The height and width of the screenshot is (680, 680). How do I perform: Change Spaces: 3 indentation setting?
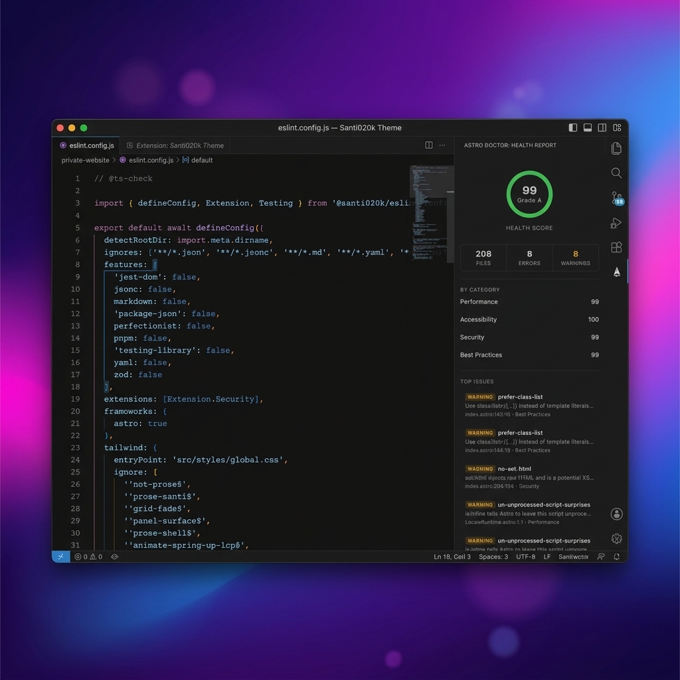[x=493, y=557]
